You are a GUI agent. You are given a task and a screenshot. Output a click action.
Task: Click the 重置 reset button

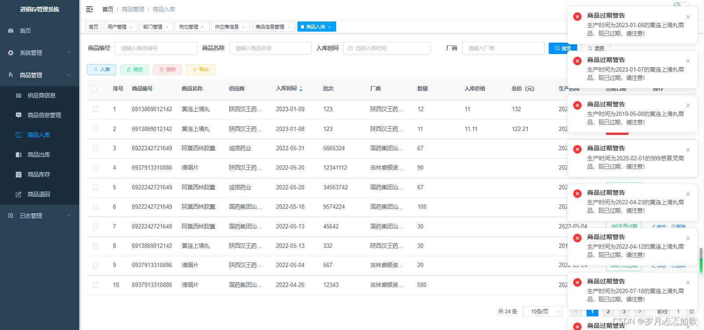[596, 48]
